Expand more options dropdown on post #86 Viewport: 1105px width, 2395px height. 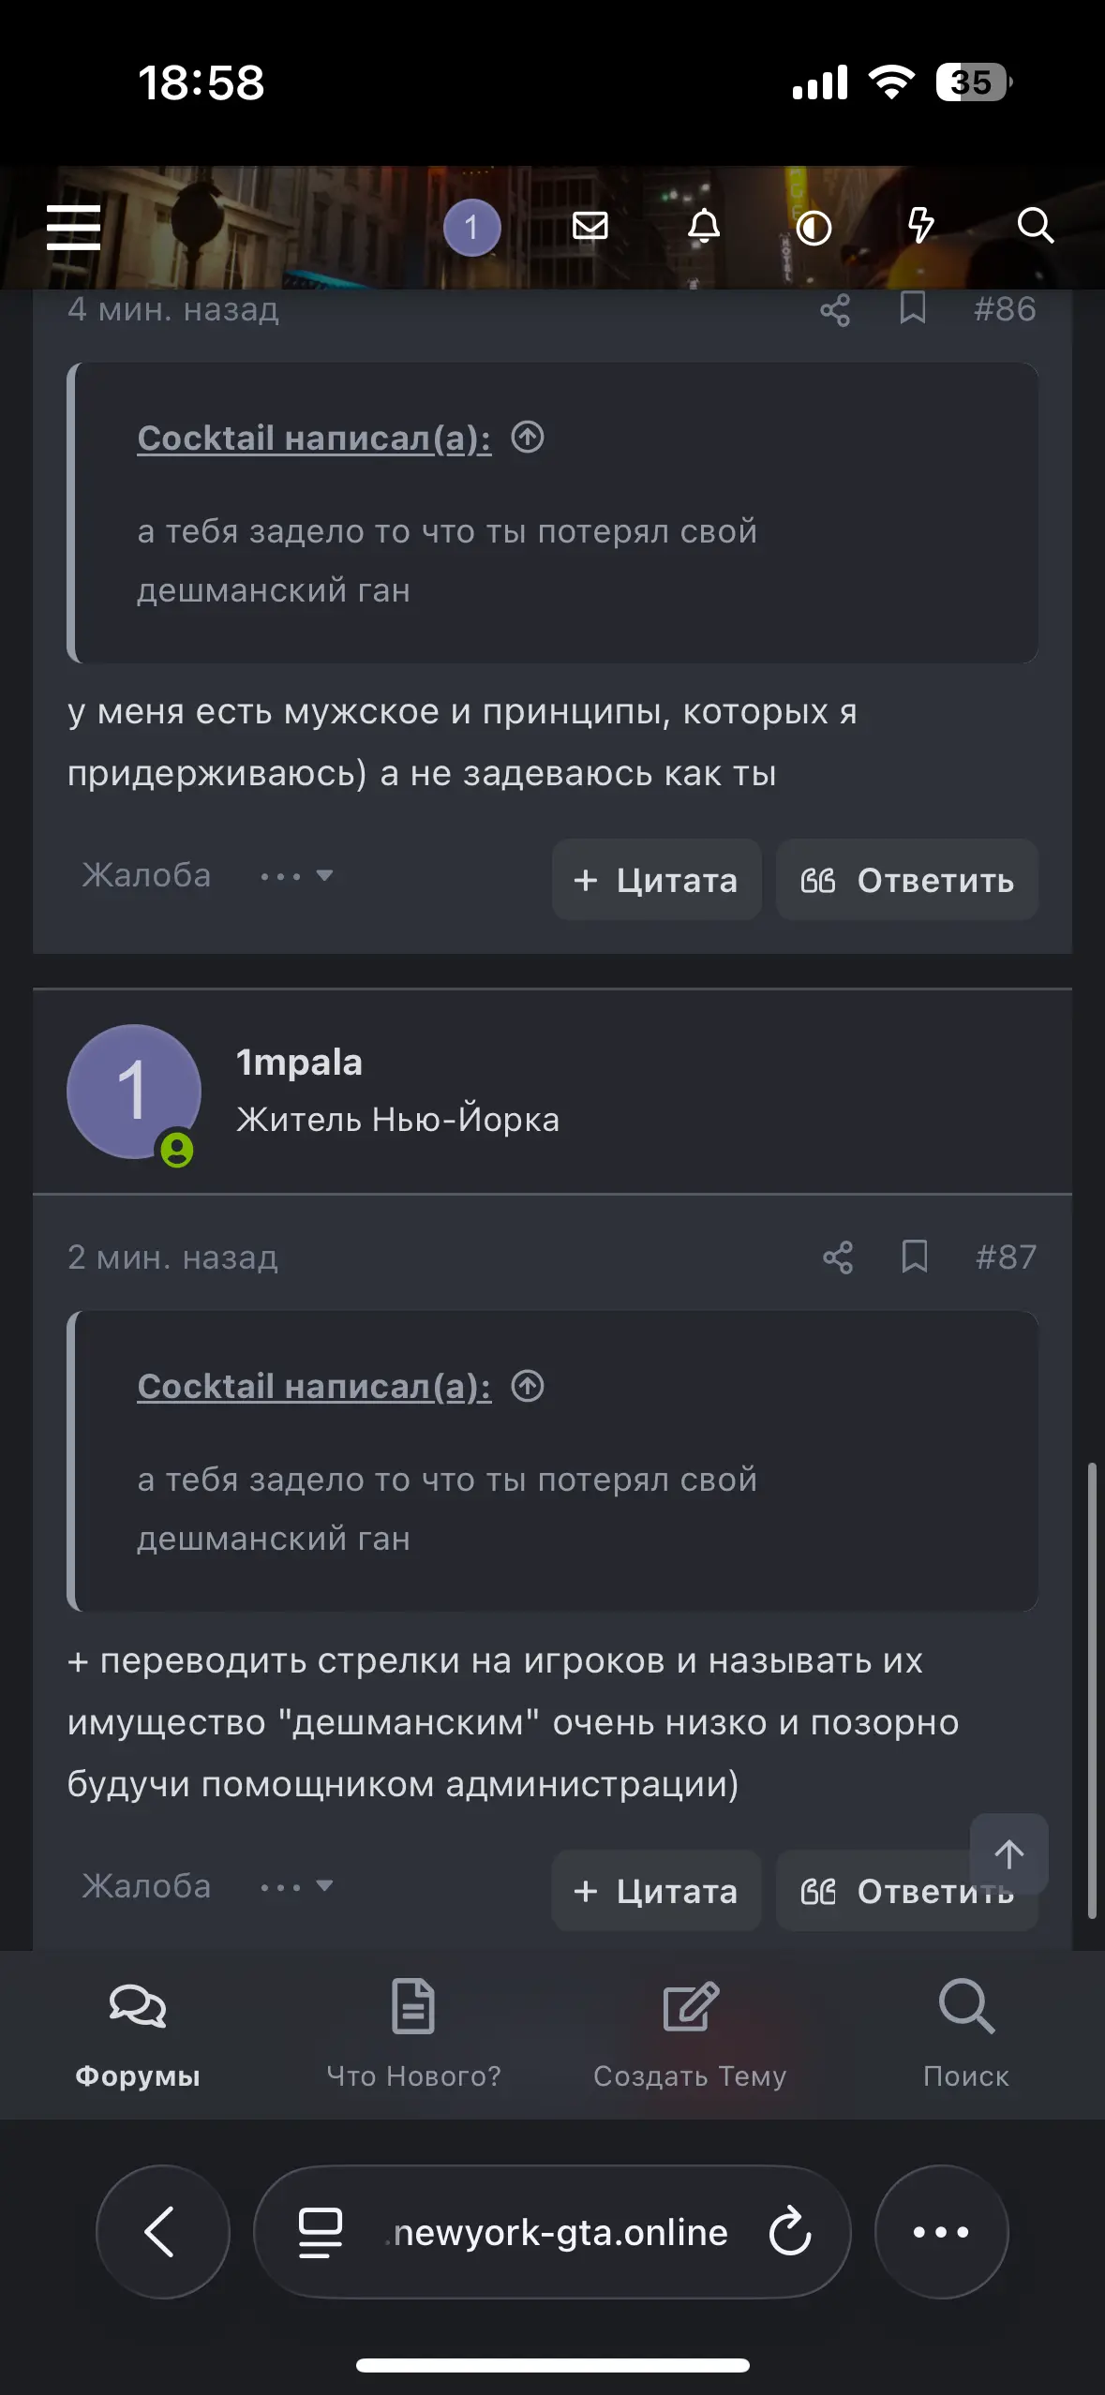click(x=297, y=876)
